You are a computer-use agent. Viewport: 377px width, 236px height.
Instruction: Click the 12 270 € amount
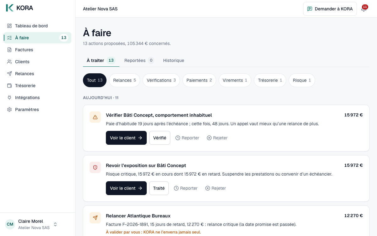click(353, 216)
